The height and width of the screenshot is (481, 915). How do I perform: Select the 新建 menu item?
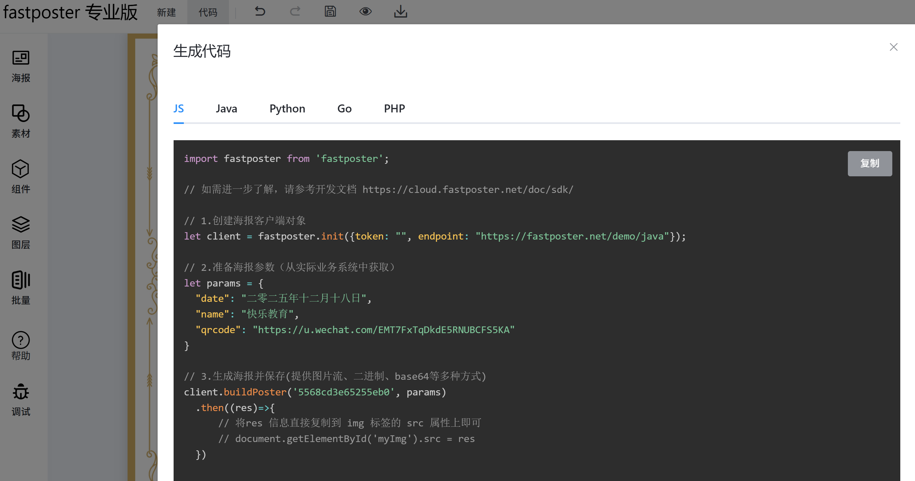click(x=166, y=12)
